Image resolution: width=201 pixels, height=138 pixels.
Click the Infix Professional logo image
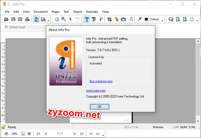(x=66, y=61)
